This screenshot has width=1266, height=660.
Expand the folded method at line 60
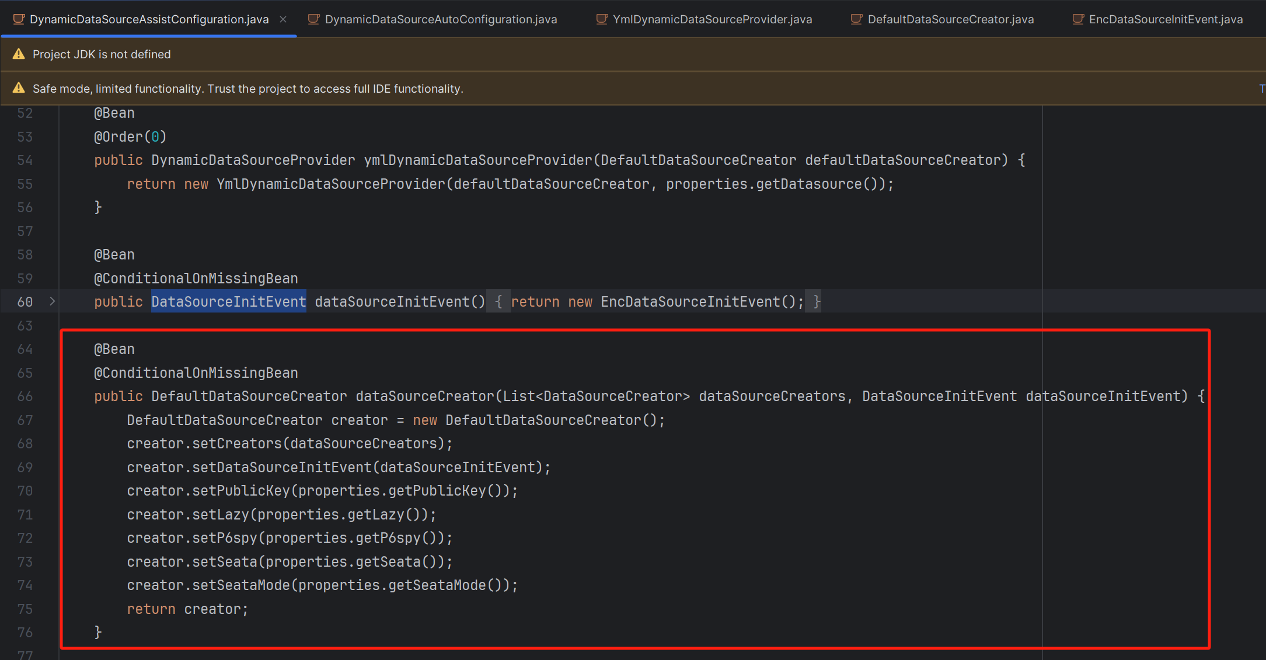52,301
